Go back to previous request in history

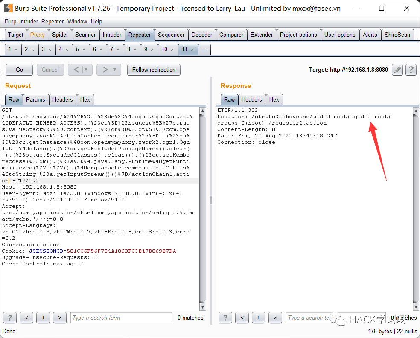[76, 70]
